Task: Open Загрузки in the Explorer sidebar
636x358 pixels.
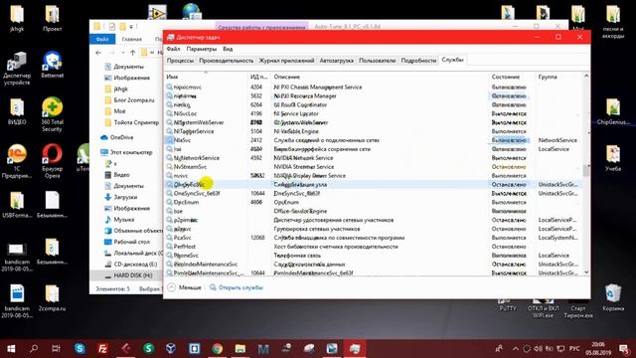Action: pyautogui.click(x=125, y=197)
